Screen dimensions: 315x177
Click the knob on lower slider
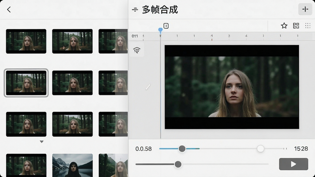178,164
